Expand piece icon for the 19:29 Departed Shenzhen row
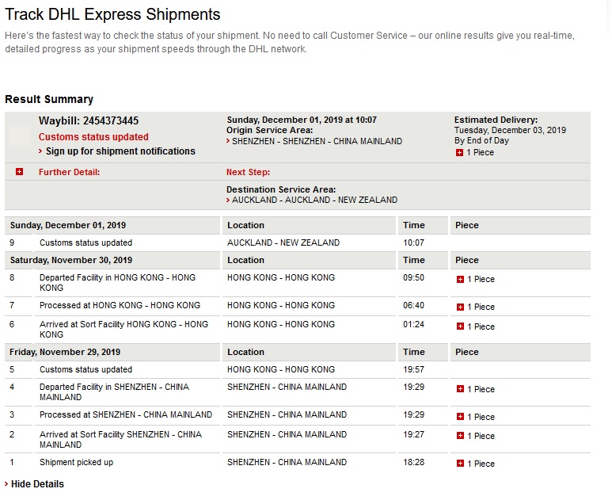 coord(460,389)
